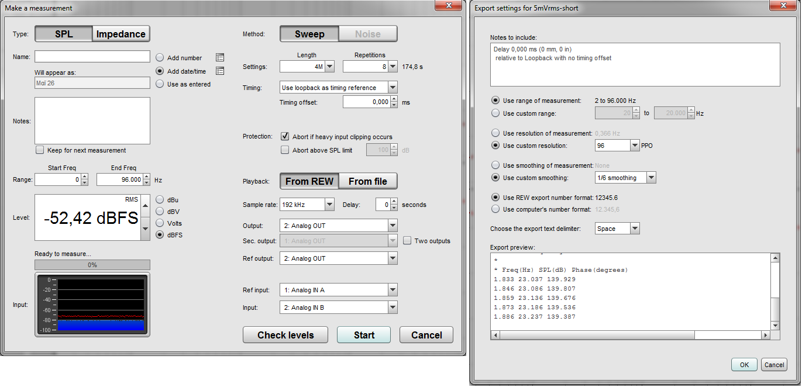Image resolution: width=802 pixels, height=387 pixels.
Task: Increase Timing offset with up arrow
Action: coord(395,99)
